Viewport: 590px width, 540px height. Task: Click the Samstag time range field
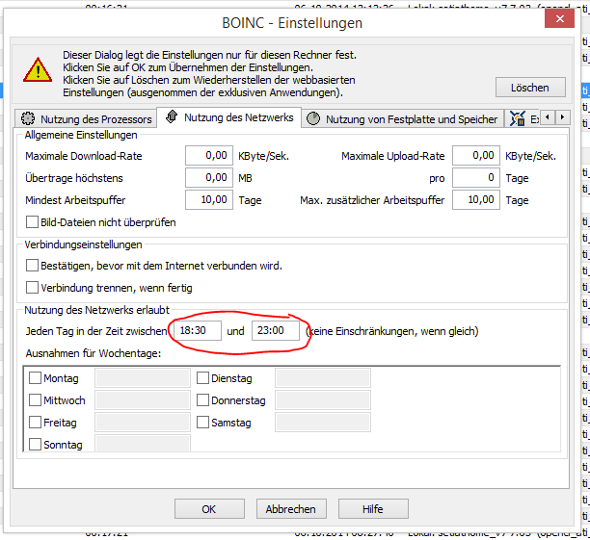tap(323, 422)
